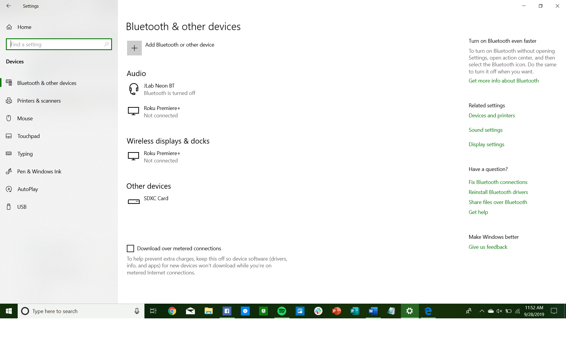Screen dimensions: 566x362
Task: Open USB settings section
Action: (59, 207)
